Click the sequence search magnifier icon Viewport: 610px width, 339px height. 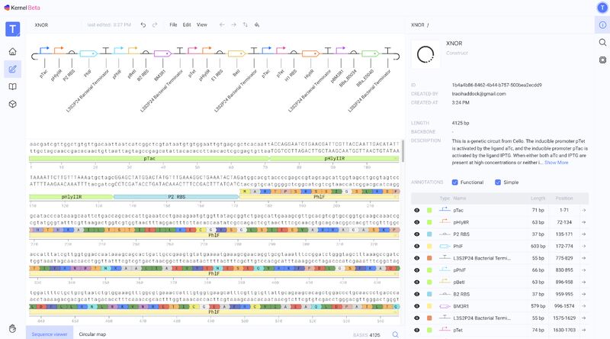(x=395, y=334)
